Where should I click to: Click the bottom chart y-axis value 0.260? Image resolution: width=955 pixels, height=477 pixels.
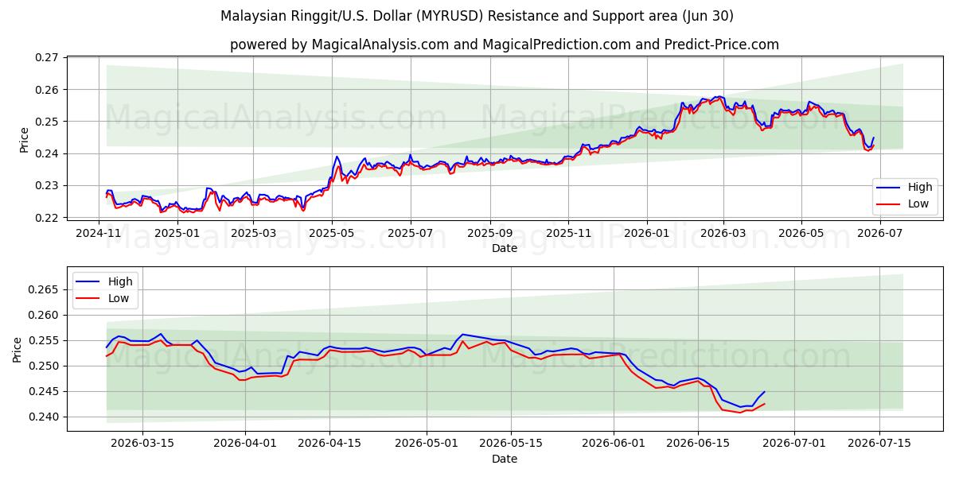pos(45,316)
